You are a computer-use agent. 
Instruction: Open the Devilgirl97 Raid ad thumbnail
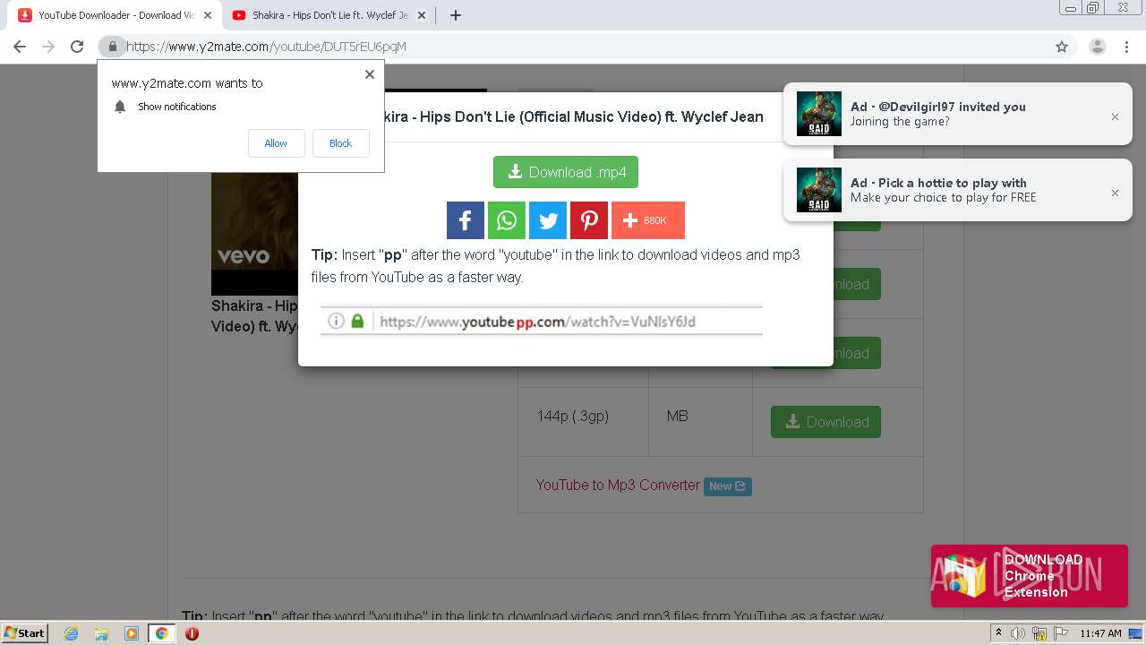tap(819, 114)
